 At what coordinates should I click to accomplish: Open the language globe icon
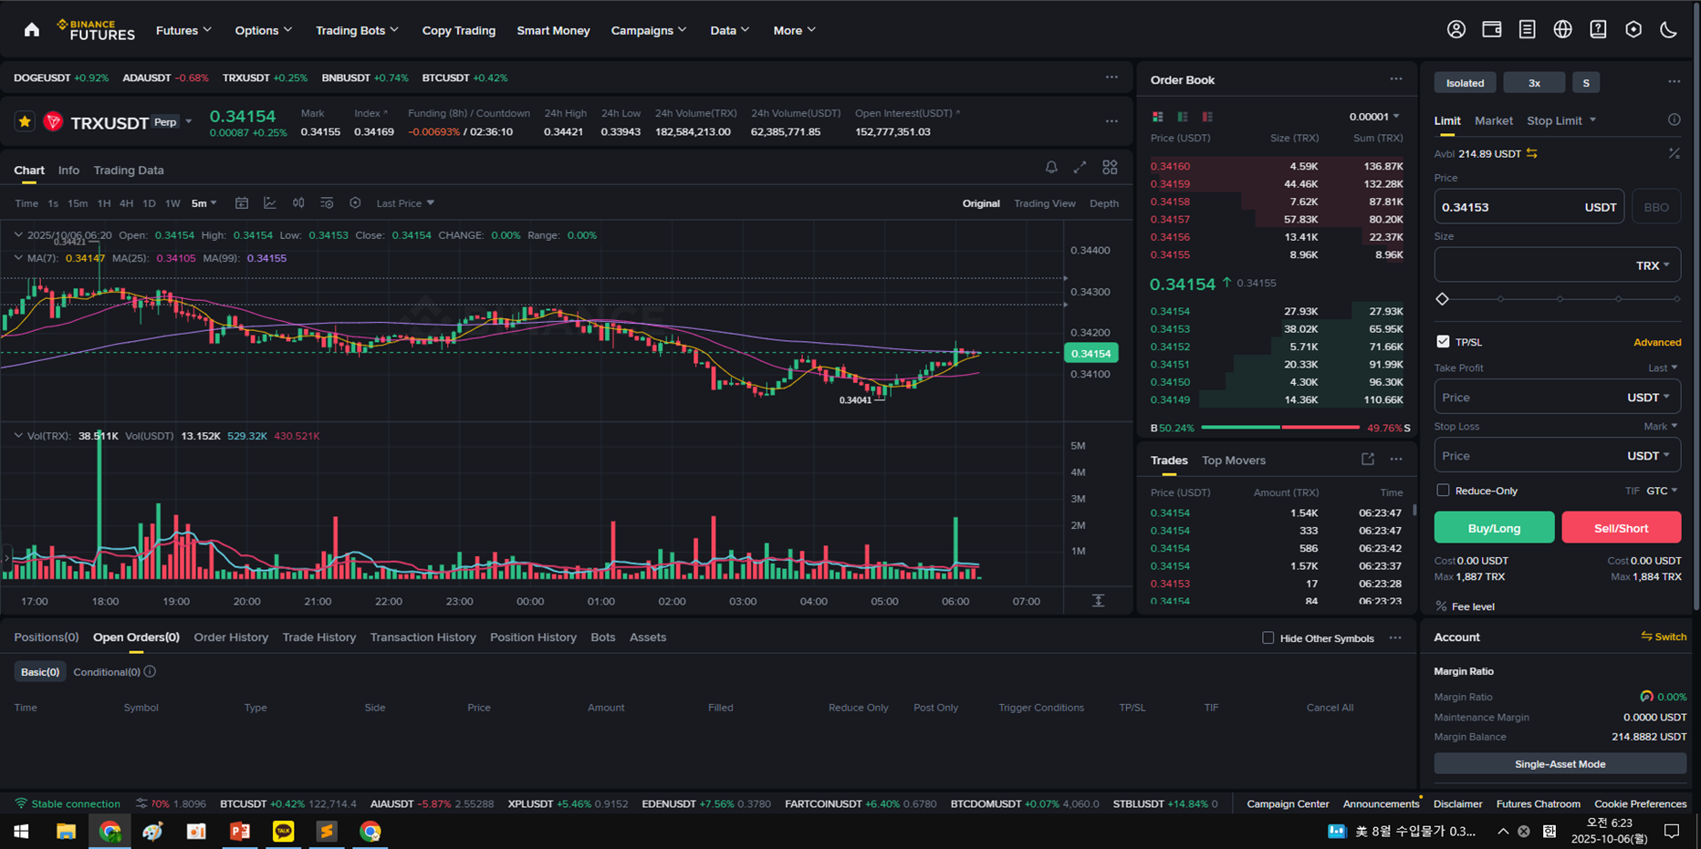[x=1562, y=29]
